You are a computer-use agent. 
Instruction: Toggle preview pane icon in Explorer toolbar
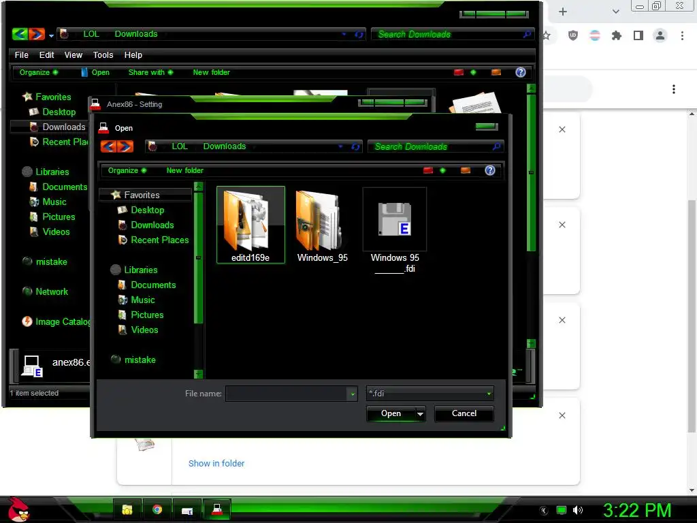click(496, 72)
